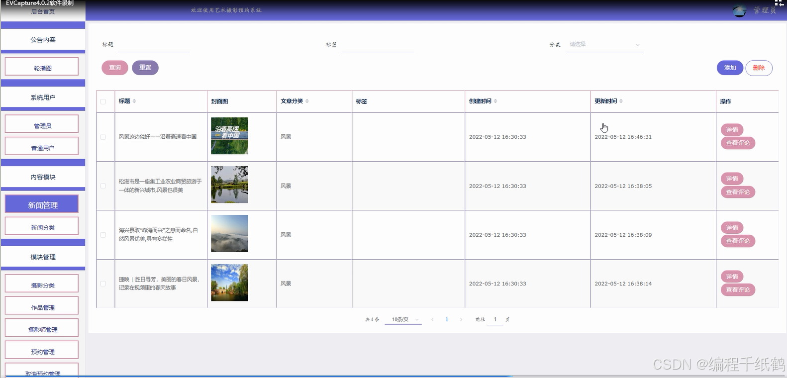Open the lake cover thumbnail of 松滋市 row
The image size is (787, 378).
(x=229, y=185)
